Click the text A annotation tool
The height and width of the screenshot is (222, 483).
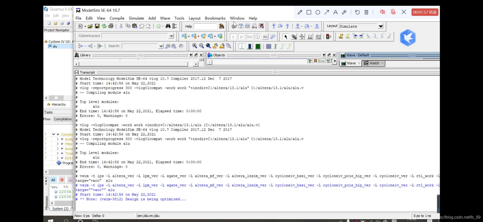(335, 12)
